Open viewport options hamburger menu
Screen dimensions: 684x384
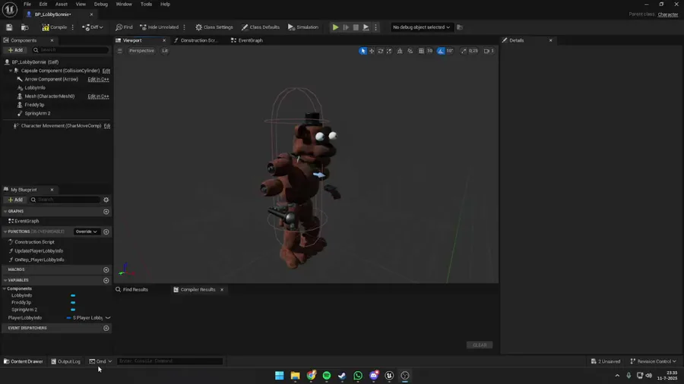tap(120, 51)
